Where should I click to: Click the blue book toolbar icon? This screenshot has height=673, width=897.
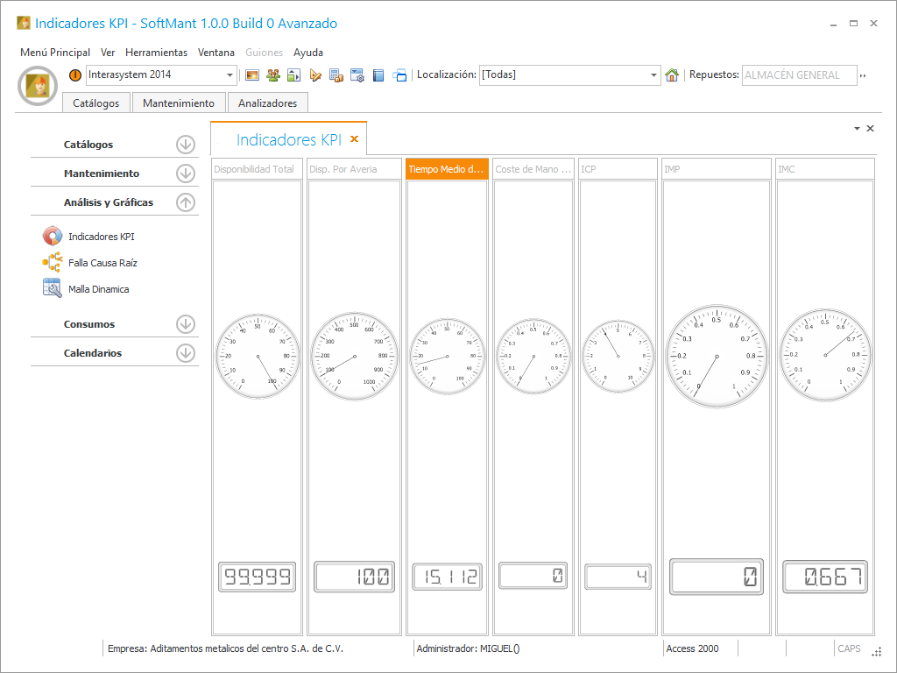[x=378, y=75]
